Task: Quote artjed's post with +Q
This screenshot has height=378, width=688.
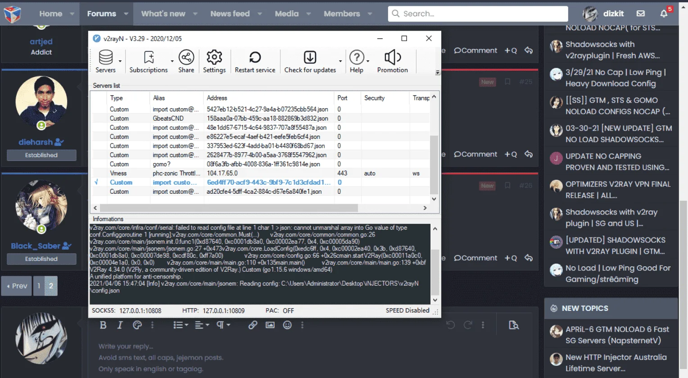Action: pyautogui.click(x=511, y=50)
